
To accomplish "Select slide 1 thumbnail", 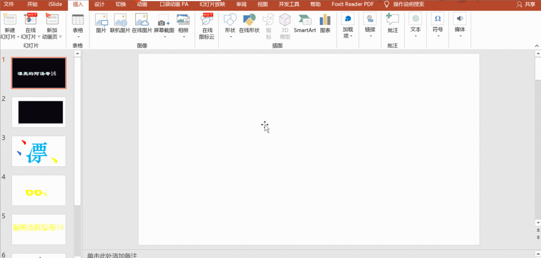I will [x=38, y=73].
